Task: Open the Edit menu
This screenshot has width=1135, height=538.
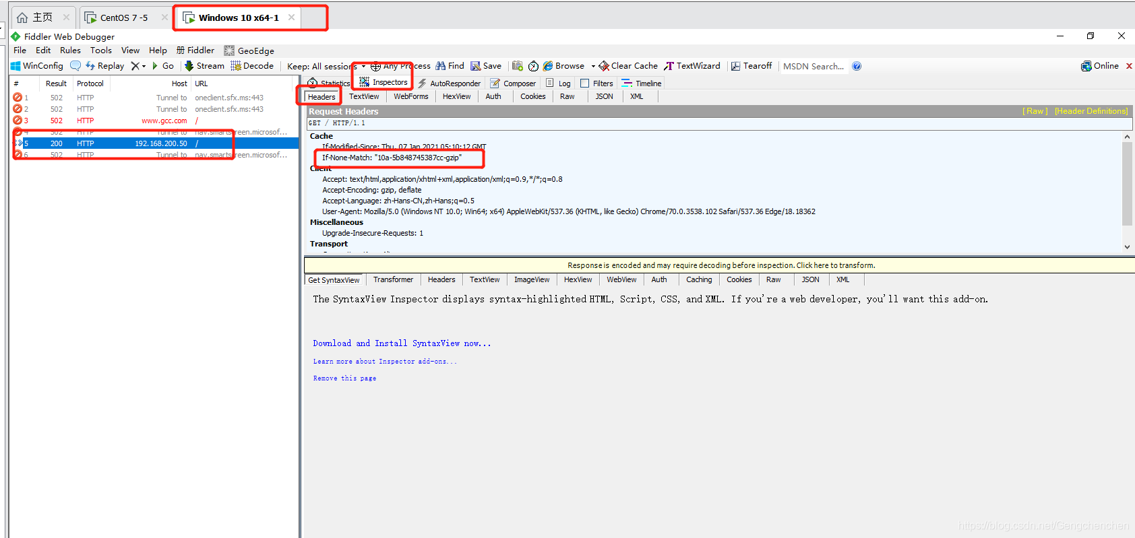Action: coord(43,51)
